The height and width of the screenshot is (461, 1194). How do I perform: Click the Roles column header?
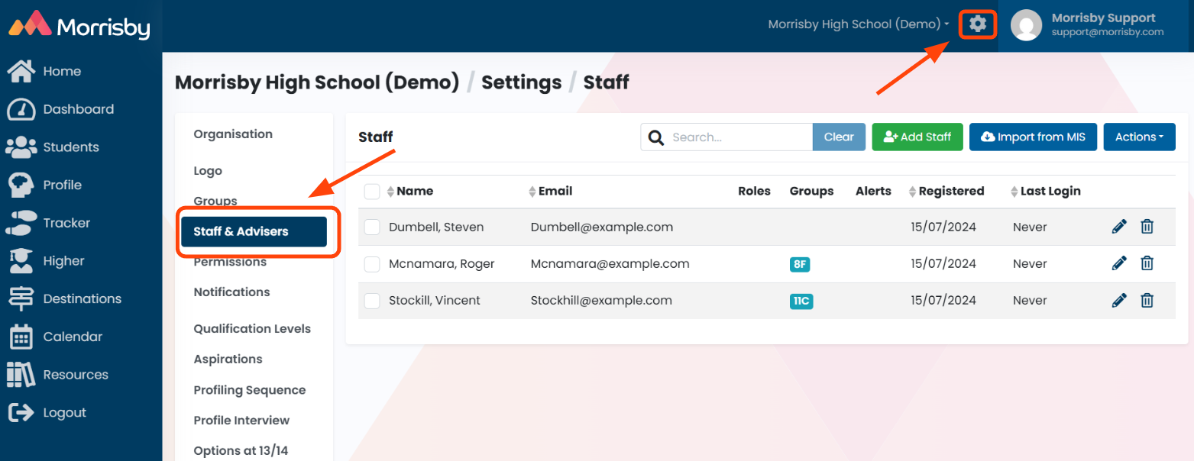[754, 191]
